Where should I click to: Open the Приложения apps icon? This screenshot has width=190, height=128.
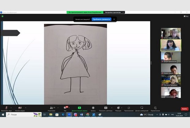coord(129,108)
